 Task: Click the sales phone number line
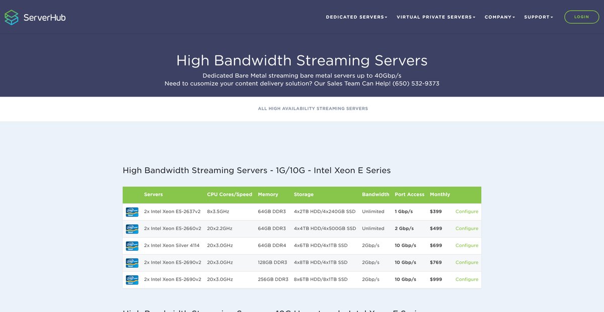[302, 84]
